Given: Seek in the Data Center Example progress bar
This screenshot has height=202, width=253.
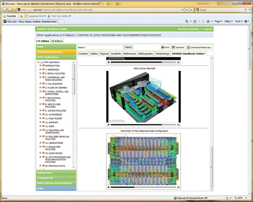Looking at the screenshot, I should coord(143,125).
